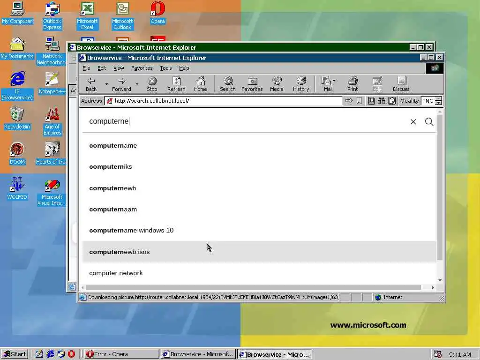The height and width of the screenshot is (360, 480).
Task: Stop the page loading
Action: click(x=152, y=84)
